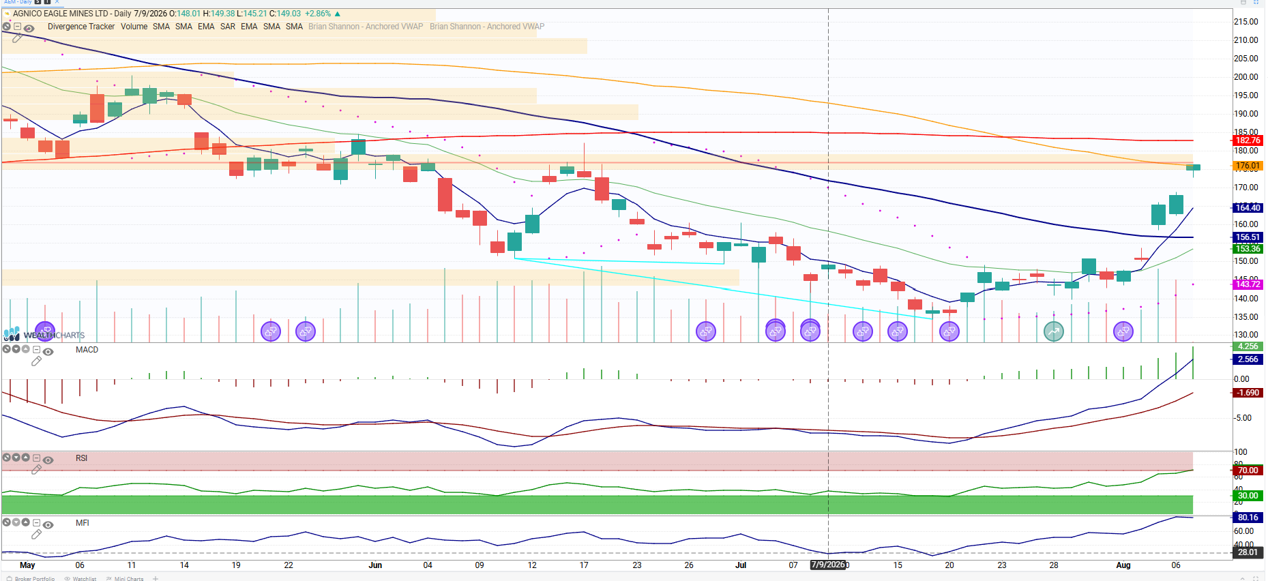Click the red 70.00 RSI level label
Screen dimensions: 1268x581
pos(1248,471)
